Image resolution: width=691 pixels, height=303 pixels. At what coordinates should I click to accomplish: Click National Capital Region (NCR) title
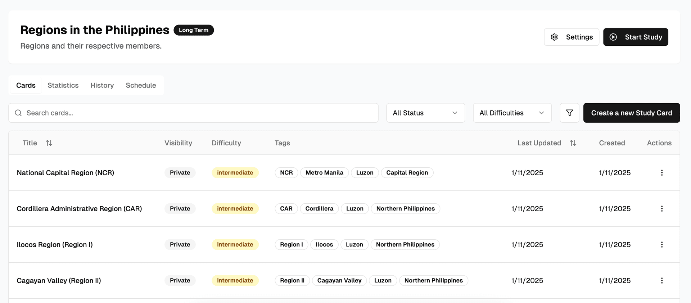[x=66, y=173]
